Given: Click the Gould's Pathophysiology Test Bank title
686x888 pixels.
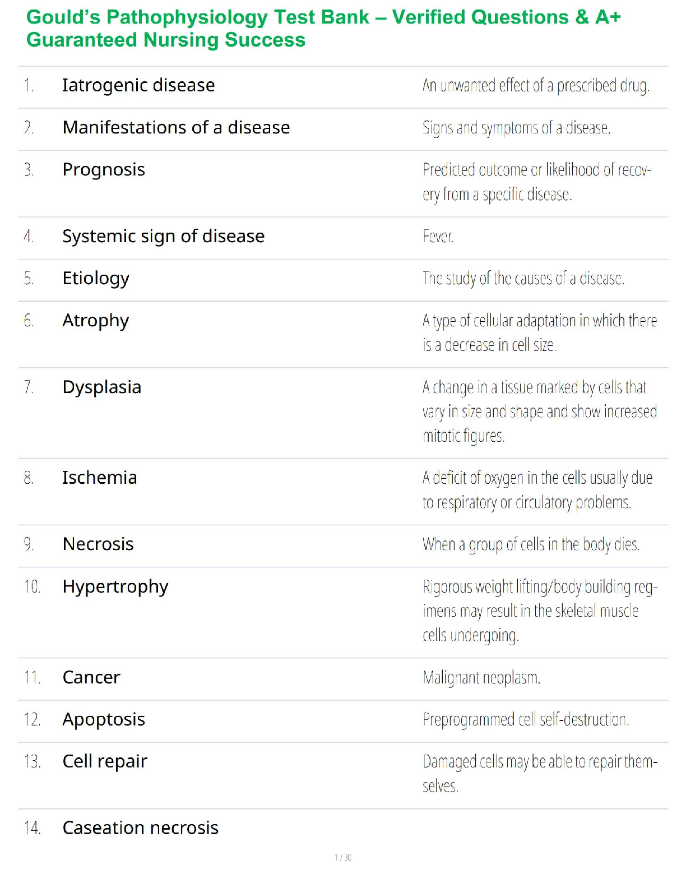Looking at the screenshot, I should pos(323,29).
